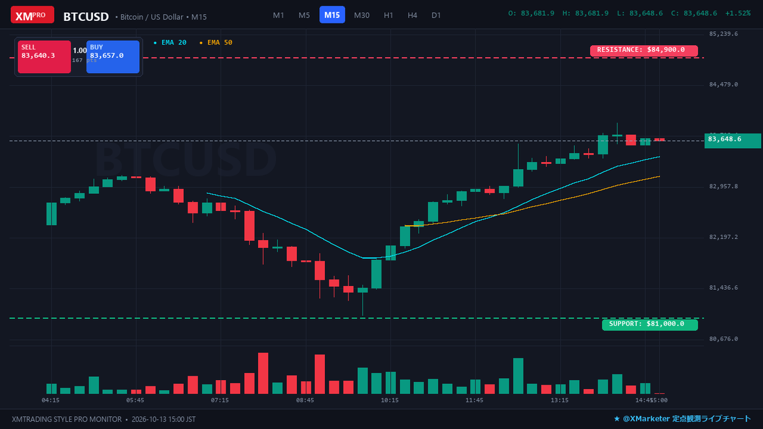Click the O: 83,681.9 open value
763x429 pixels.
(x=532, y=13)
